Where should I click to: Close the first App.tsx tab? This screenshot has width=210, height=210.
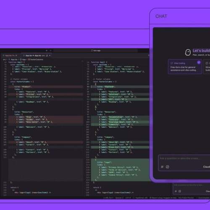click(16, 55)
